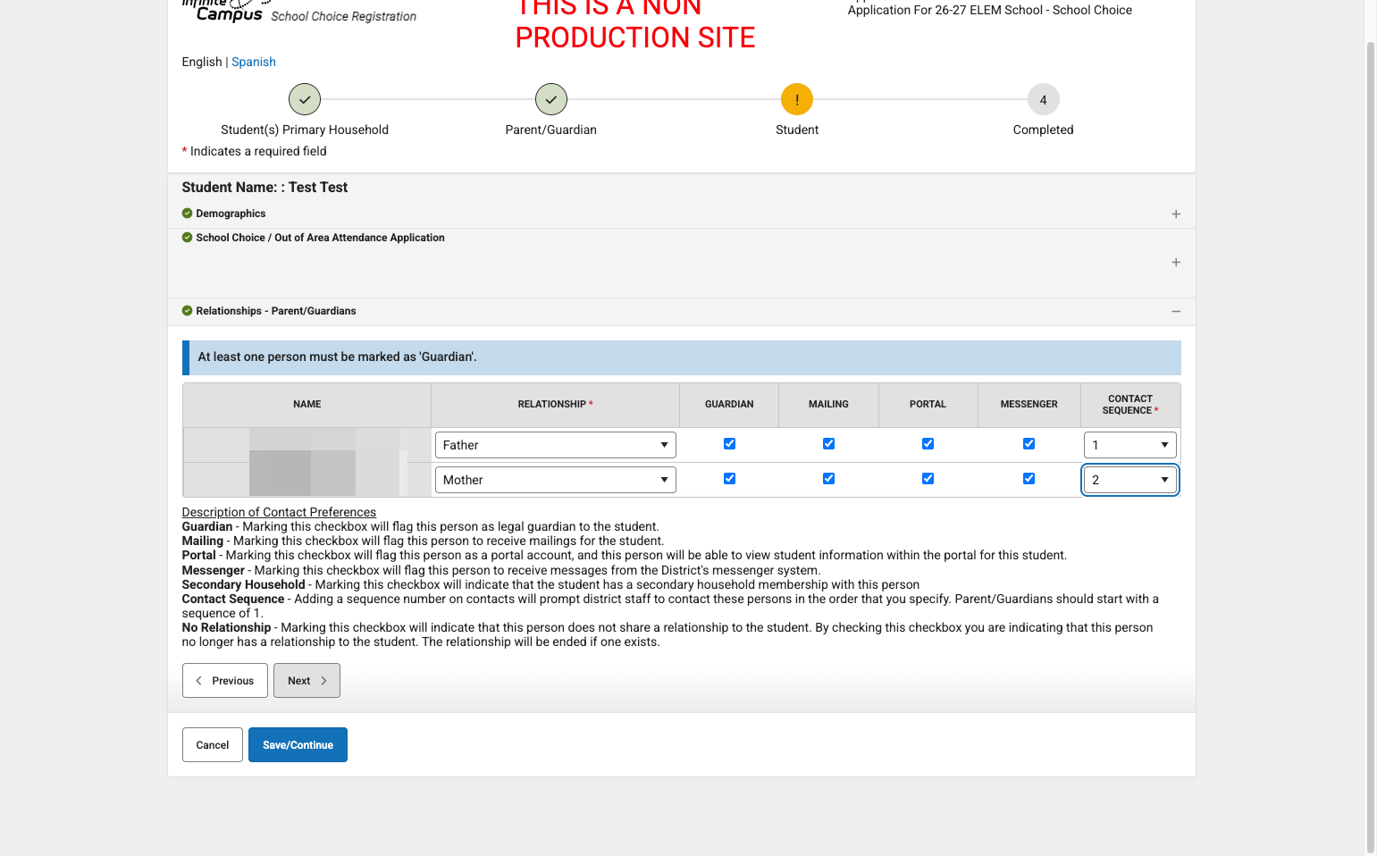Toggle Messenger checkbox for Mother row

click(1029, 479)
